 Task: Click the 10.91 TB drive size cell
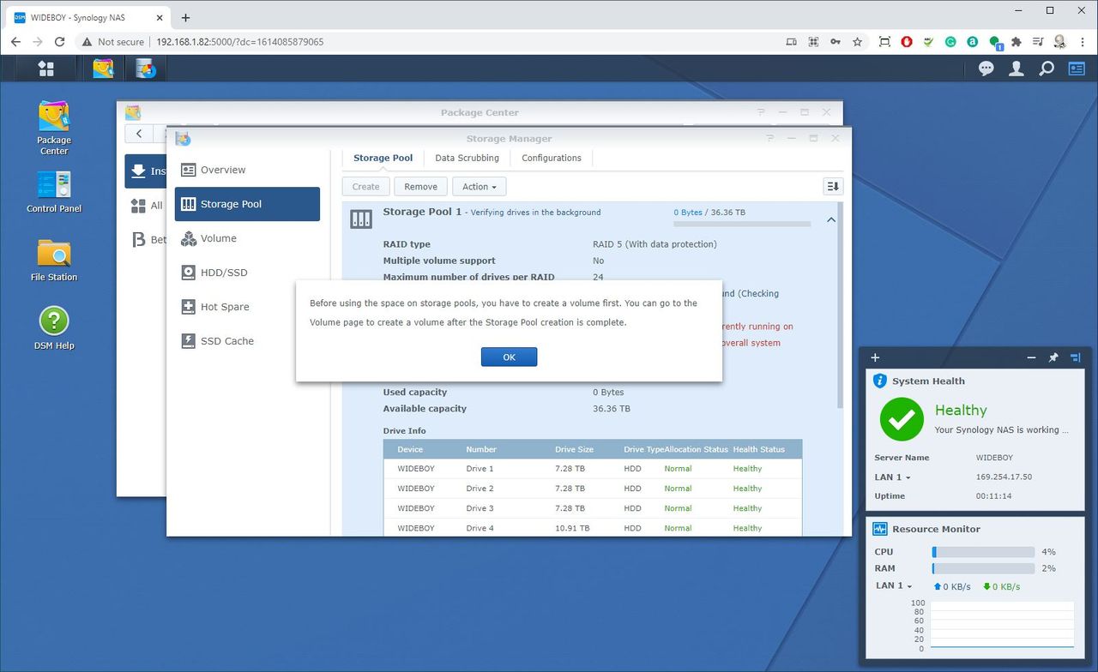click(x=572, y=528)
